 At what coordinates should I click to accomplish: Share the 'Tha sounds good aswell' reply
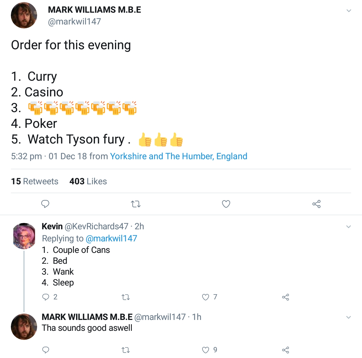click(285, 350)
